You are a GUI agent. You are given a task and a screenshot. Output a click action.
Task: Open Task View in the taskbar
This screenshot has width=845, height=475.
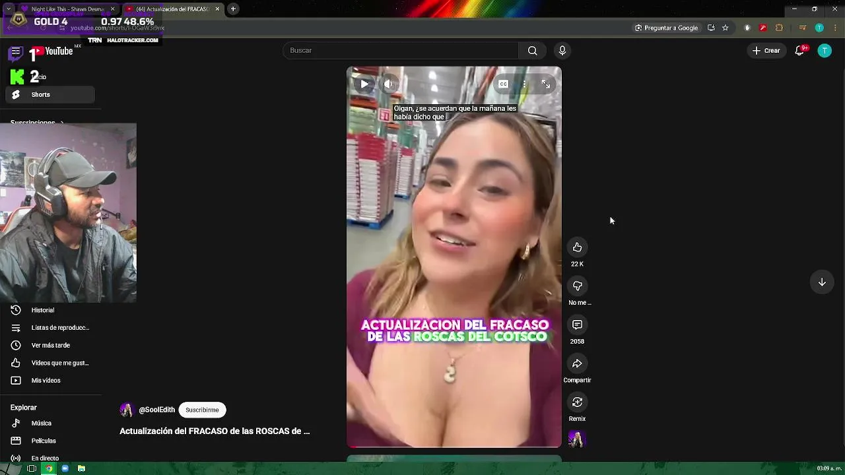(x=31, y=468)
